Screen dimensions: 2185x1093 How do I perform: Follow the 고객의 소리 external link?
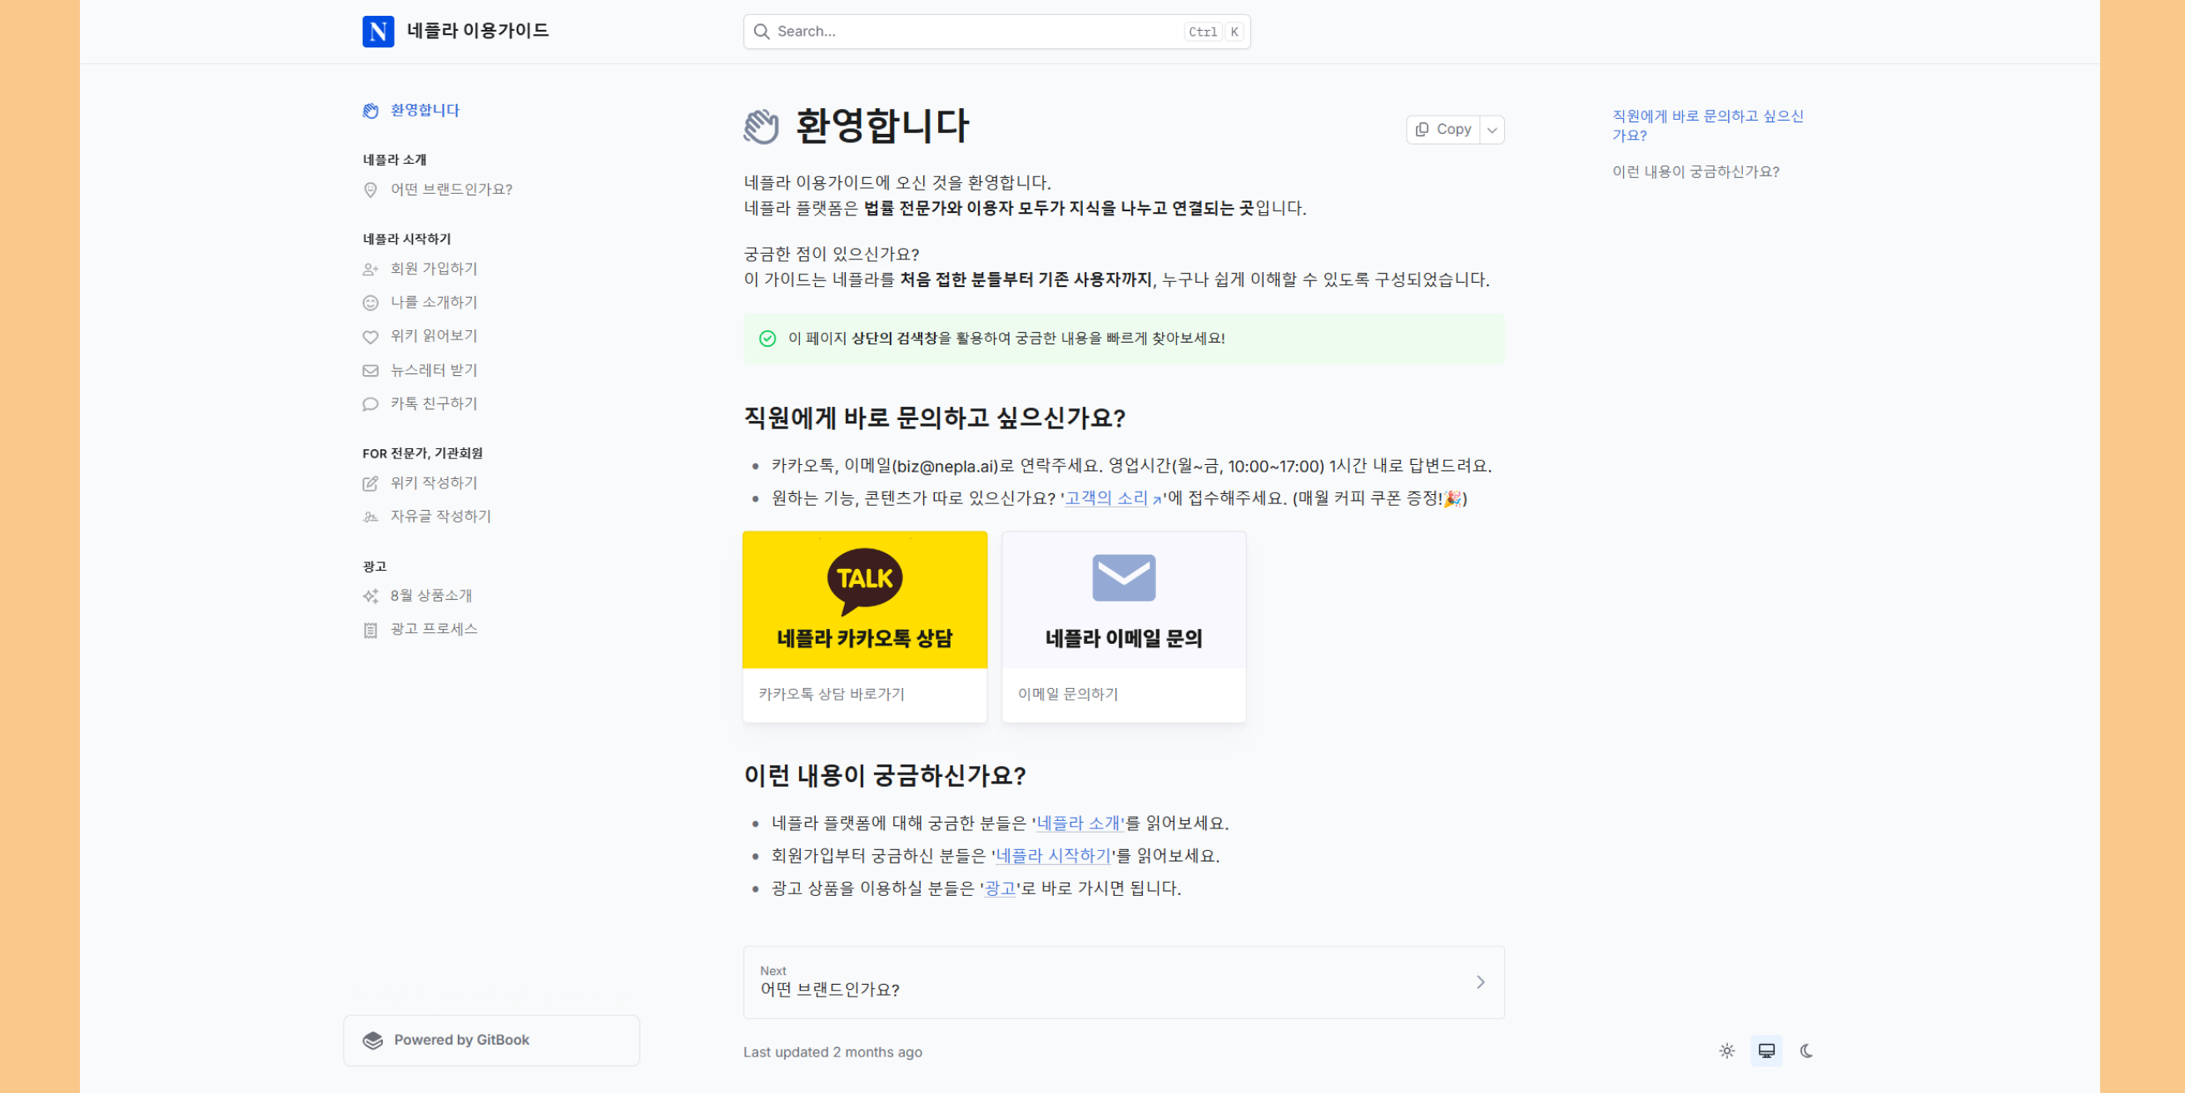1106,498
